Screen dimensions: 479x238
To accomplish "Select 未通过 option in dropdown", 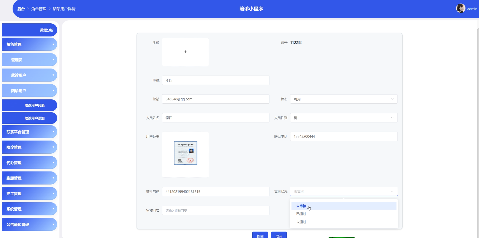I will tap(344, 222).
